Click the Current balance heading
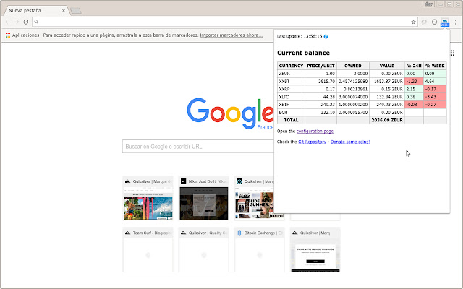Viewport: 463px width, 289px height. coord(303,53)
